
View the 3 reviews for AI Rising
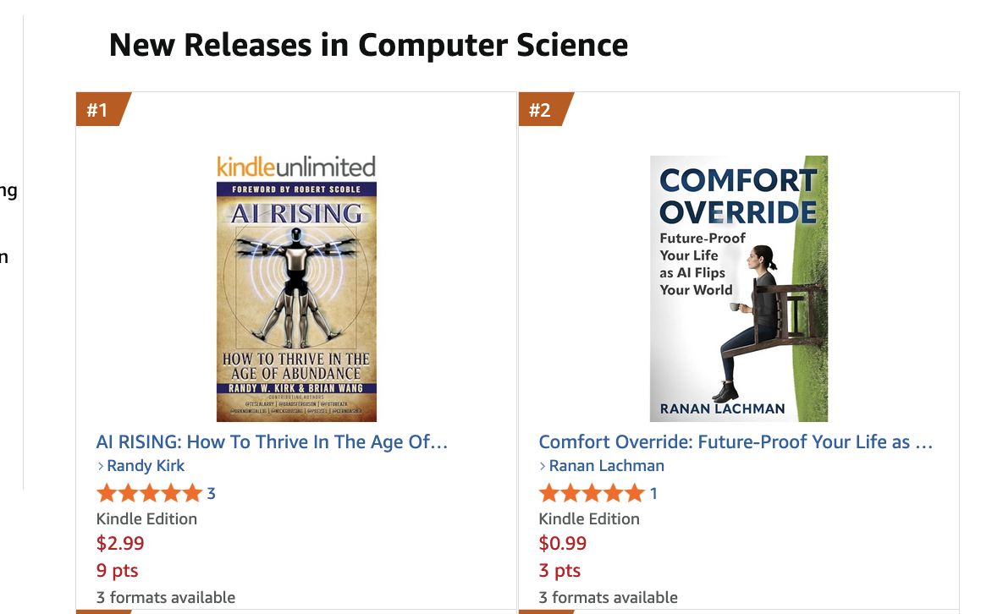[x=212, y=494]
